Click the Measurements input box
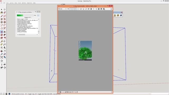 (159, 94)
